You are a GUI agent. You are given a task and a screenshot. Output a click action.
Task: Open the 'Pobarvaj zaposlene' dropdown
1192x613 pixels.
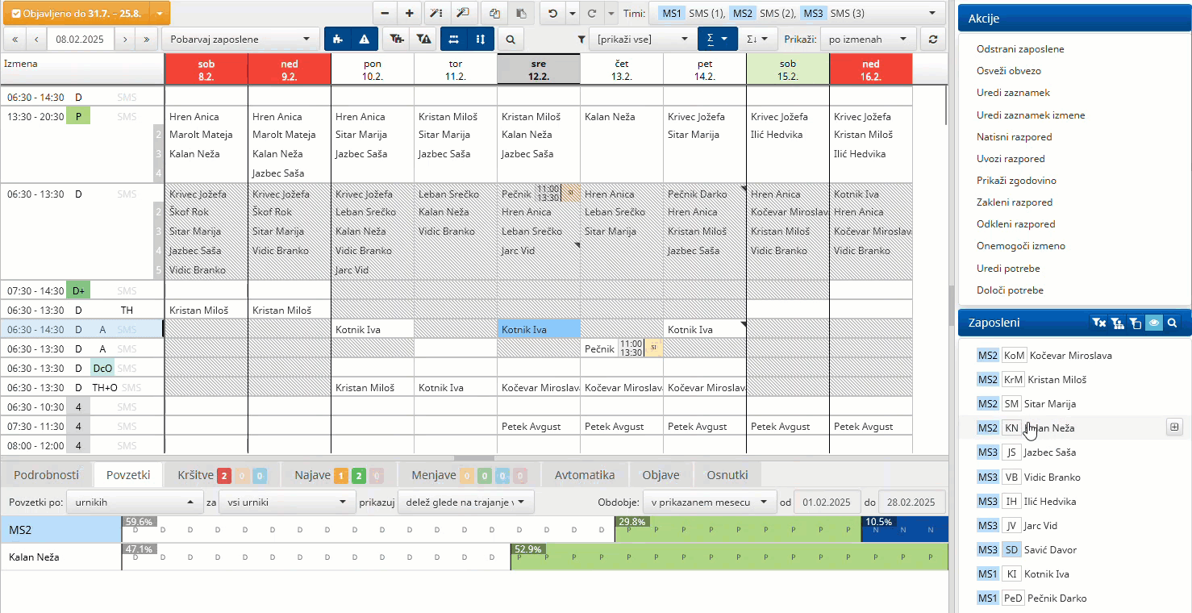coord(240,39)
